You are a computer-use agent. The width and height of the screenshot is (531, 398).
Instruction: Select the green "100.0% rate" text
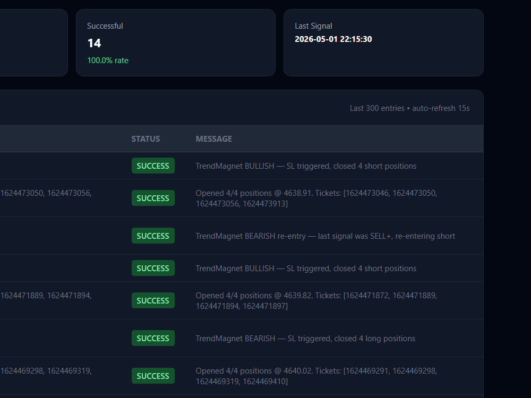(108, 60)
